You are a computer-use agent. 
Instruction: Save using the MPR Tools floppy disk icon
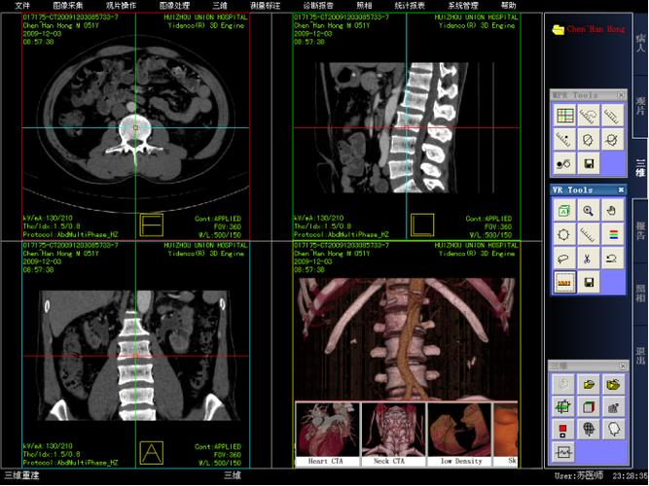[588, 164]
